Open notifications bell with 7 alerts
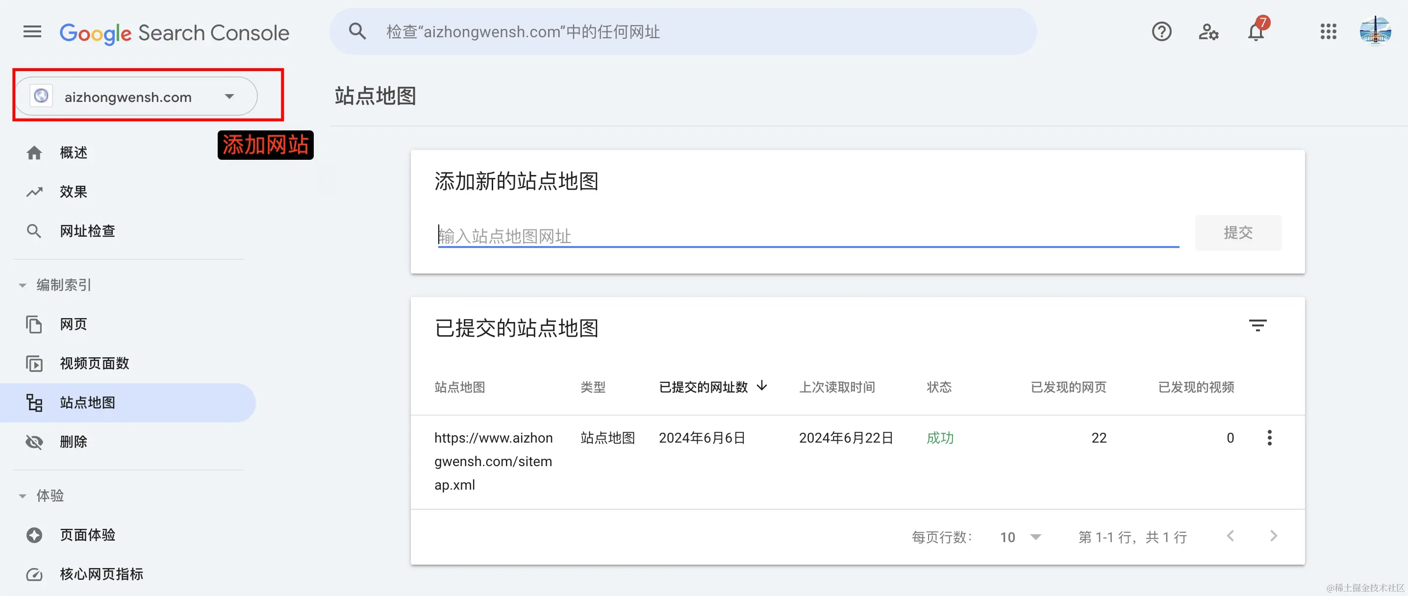 [1256, 33]
